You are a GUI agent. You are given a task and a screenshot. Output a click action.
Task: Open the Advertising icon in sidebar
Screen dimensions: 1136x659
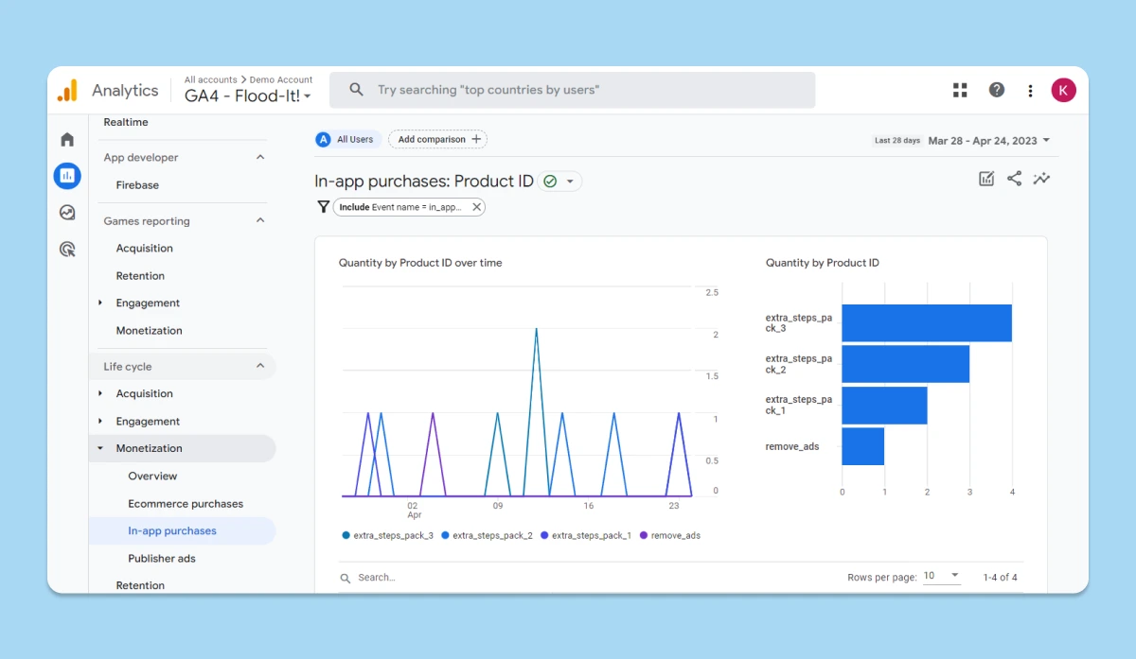[x=67, y=250]
